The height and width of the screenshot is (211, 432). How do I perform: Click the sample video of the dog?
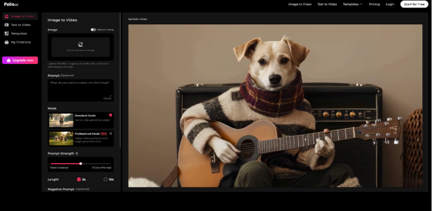[x=275, y=105]
